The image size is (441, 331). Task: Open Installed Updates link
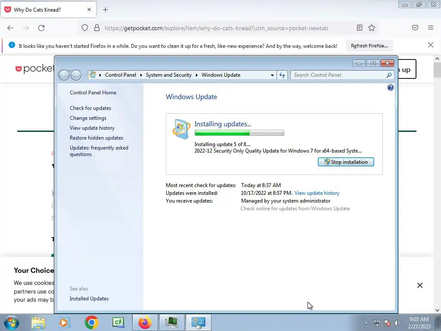pos(89,299)
